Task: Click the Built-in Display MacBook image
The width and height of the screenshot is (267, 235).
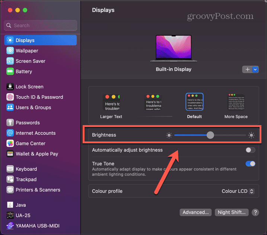Action: (x=174, y=48)
